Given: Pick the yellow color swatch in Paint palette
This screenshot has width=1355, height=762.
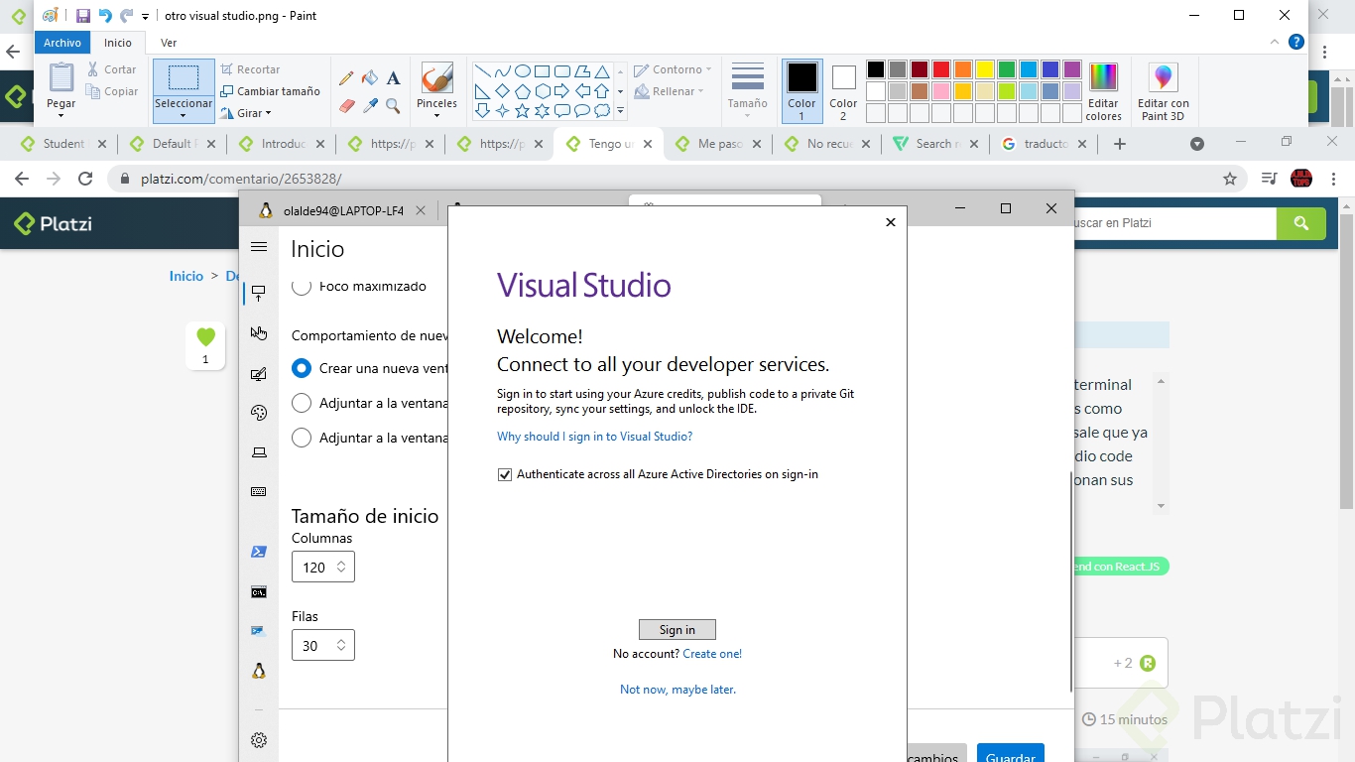Looking at the screenshot, I should click(985, 69).
